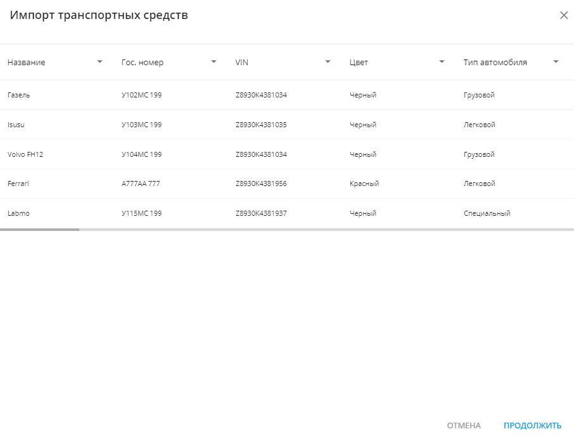The width and height of the screenshot is (574, 441).
Task: Click the ПРОДОЛЖИТЬ button
Action: pyautogui.click(x=532, y=426)
